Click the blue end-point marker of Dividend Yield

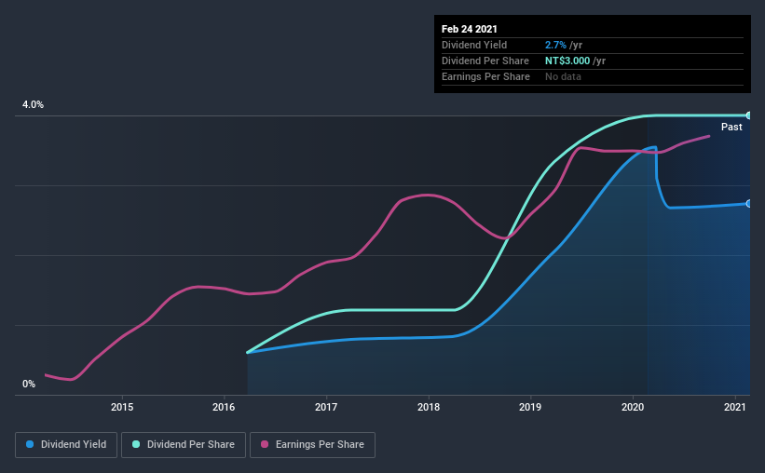(749, 203)
